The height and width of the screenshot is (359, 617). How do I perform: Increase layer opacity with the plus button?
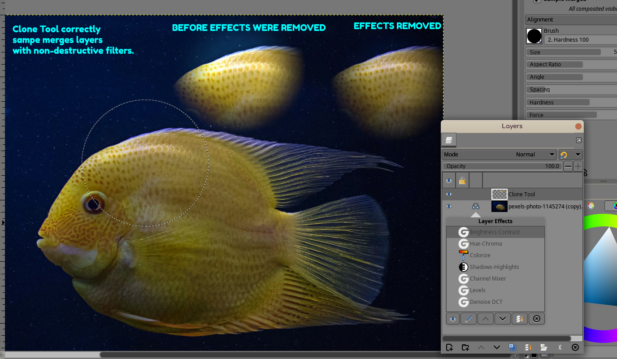point(578,166)
